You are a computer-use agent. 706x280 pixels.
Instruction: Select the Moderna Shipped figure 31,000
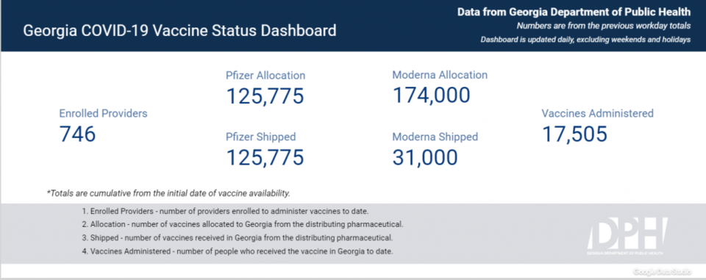[425, 157]
